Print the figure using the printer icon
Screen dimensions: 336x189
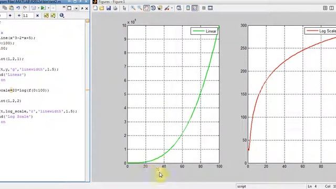[x=115, y=8]
